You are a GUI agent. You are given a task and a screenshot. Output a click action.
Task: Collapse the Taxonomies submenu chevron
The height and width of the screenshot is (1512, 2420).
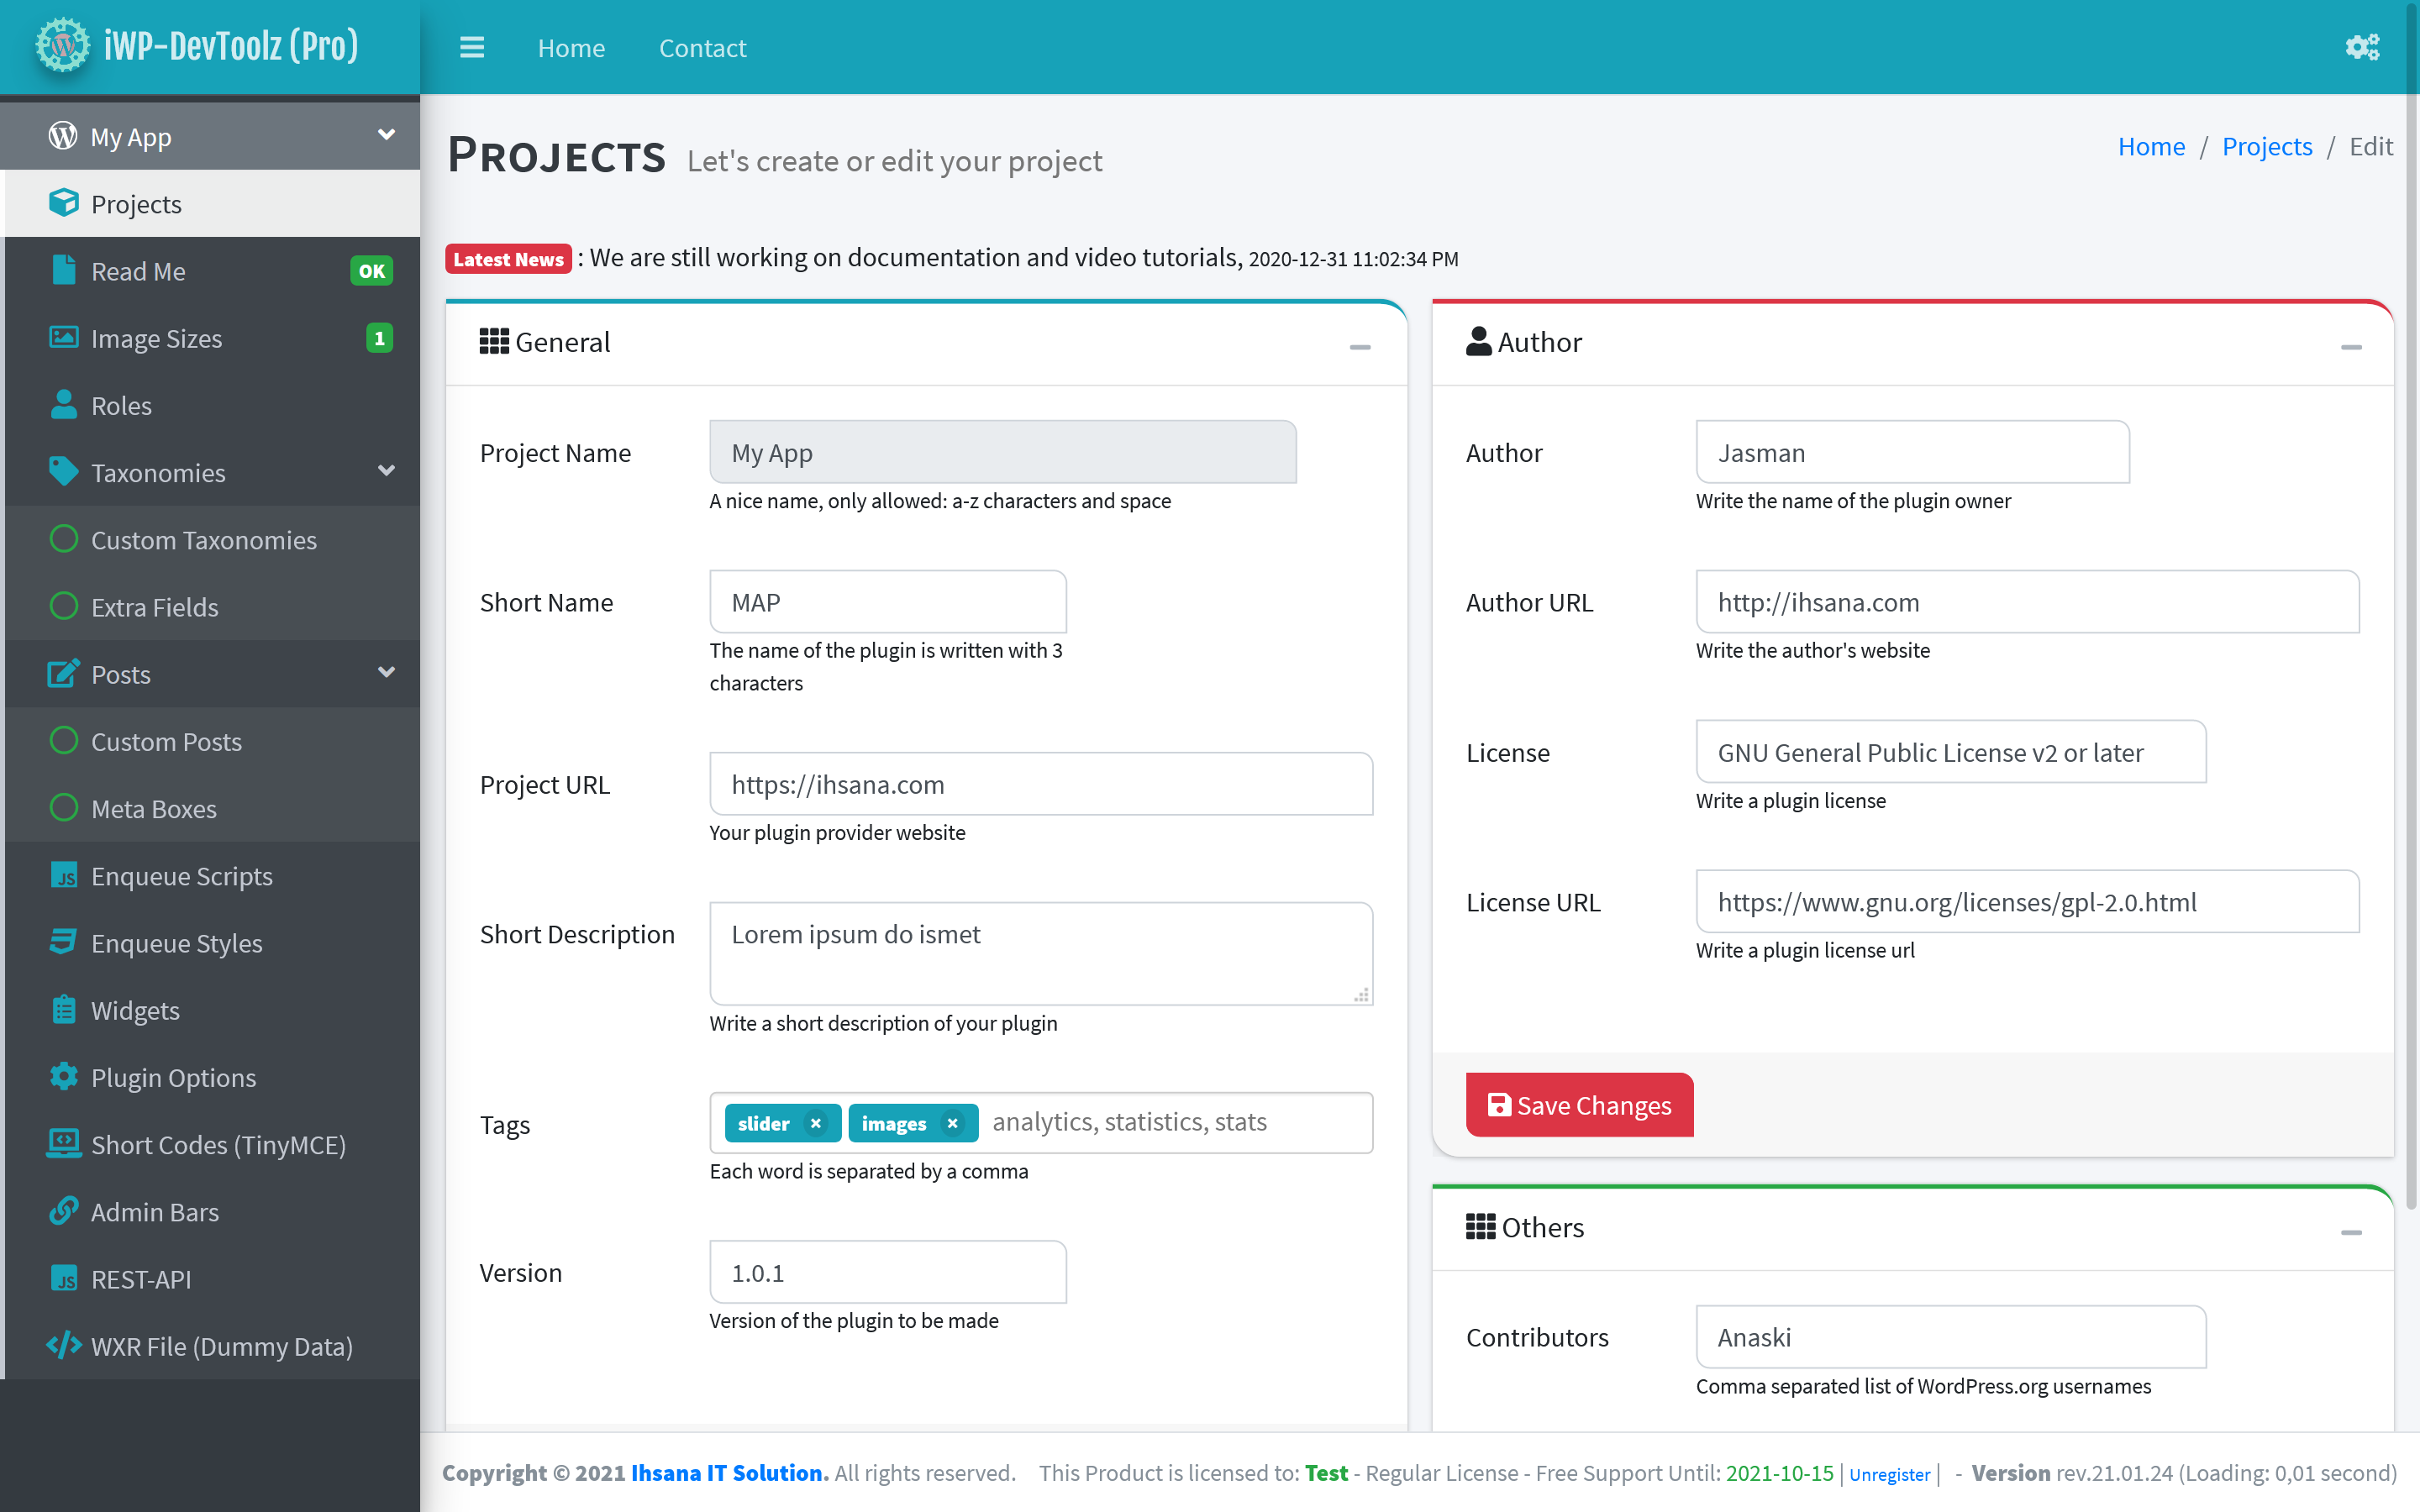tap(386, 470)
